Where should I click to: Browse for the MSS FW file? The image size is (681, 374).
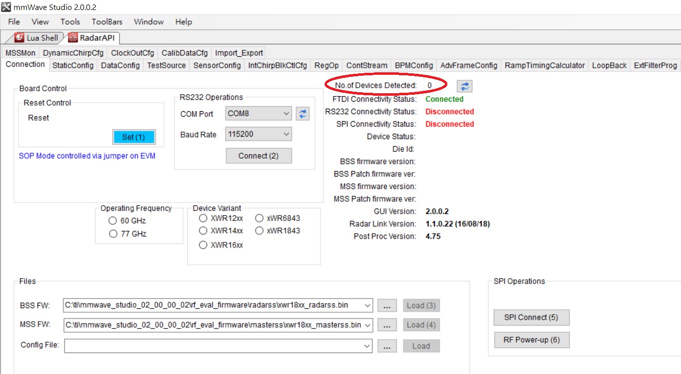[387, 325]
